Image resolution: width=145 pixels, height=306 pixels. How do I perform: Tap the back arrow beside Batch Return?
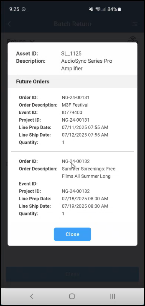[x=9, y=24]
